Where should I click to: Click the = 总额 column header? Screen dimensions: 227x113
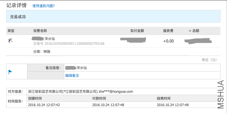tap(194, 31)
